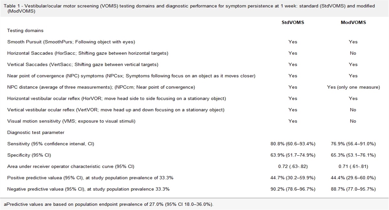Select the ModVOMS positive predictive value 44.4%
The width and height of the screenshot is (389, 210).
click(353, 178)
